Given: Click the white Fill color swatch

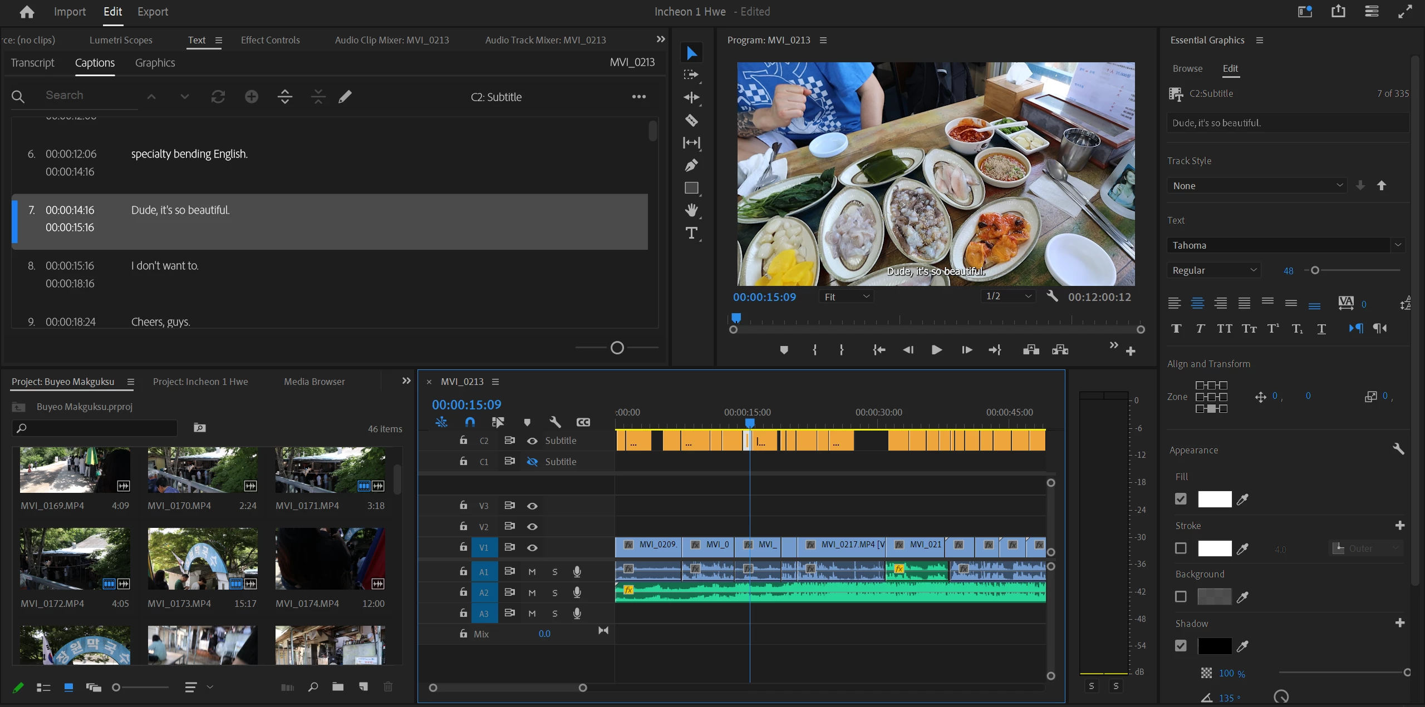Looking at the screenshot, I should (x=1214, y=500).
